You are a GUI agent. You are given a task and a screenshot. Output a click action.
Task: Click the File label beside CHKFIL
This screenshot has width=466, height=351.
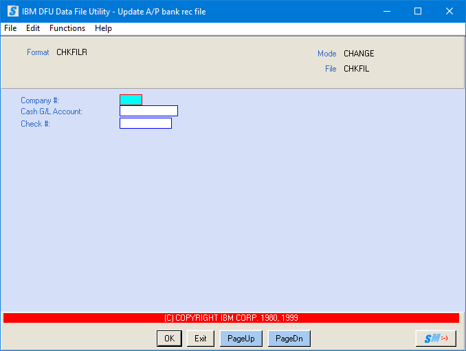coord(331,69)
